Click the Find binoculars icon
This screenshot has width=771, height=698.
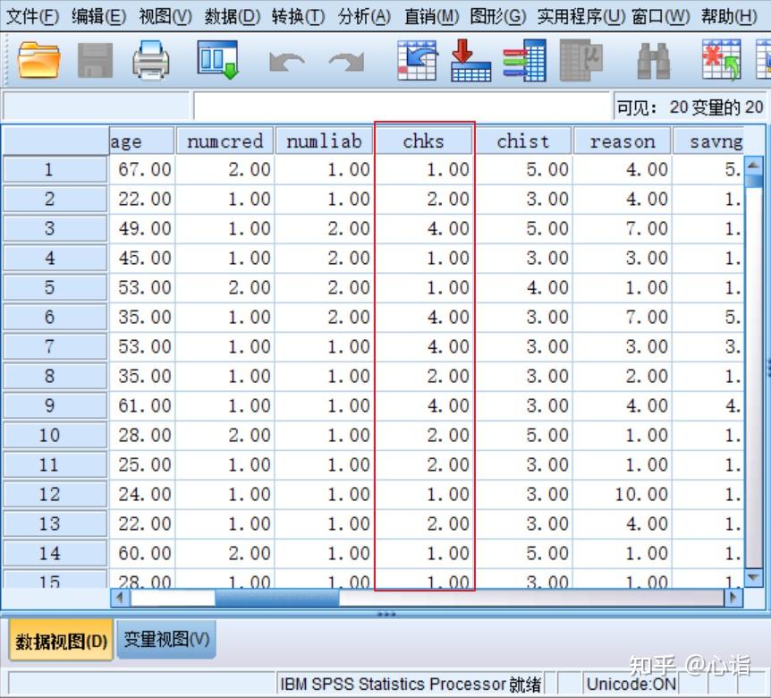653,61
